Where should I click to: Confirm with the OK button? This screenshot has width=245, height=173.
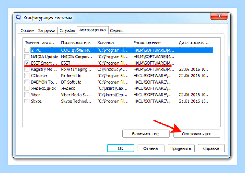(121, 148)
